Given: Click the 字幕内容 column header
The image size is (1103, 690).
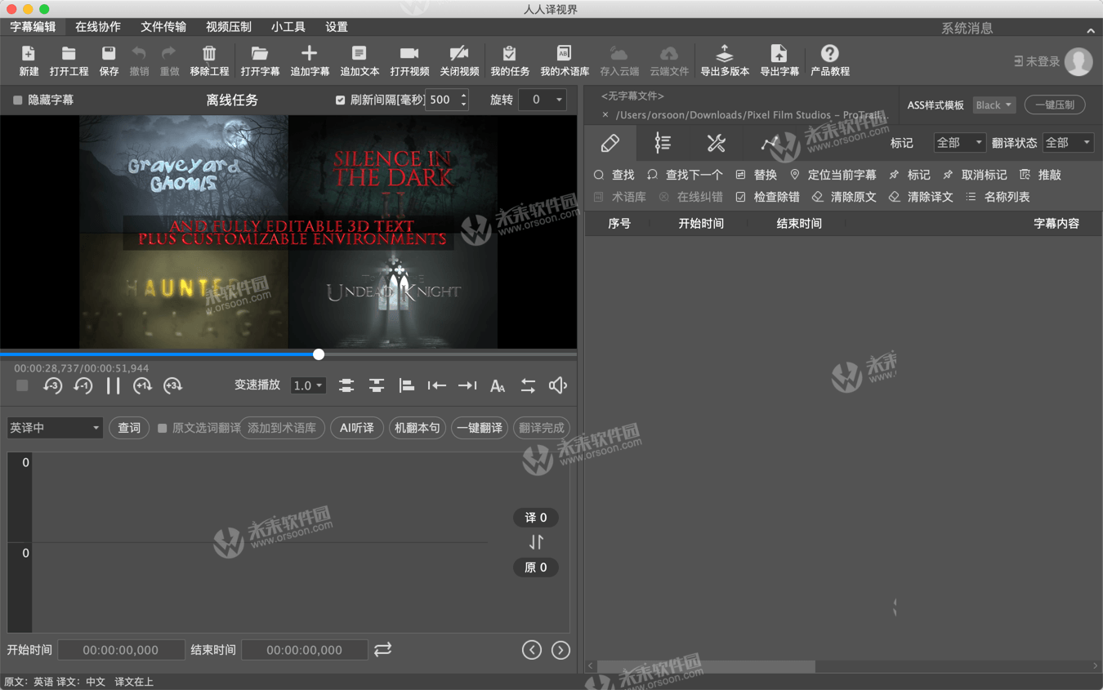Looking at the screenshot, I should click(x=1056, y=224).
